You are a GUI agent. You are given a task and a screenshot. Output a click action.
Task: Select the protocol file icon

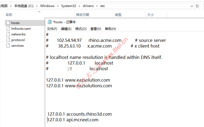pos(8,40)
